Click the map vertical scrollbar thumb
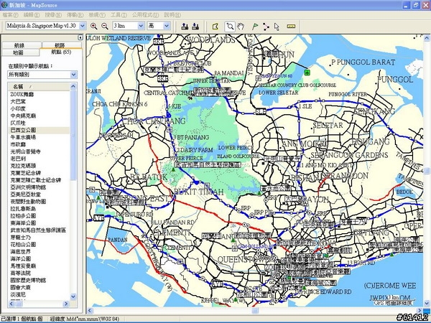 (x=427, y=171)
